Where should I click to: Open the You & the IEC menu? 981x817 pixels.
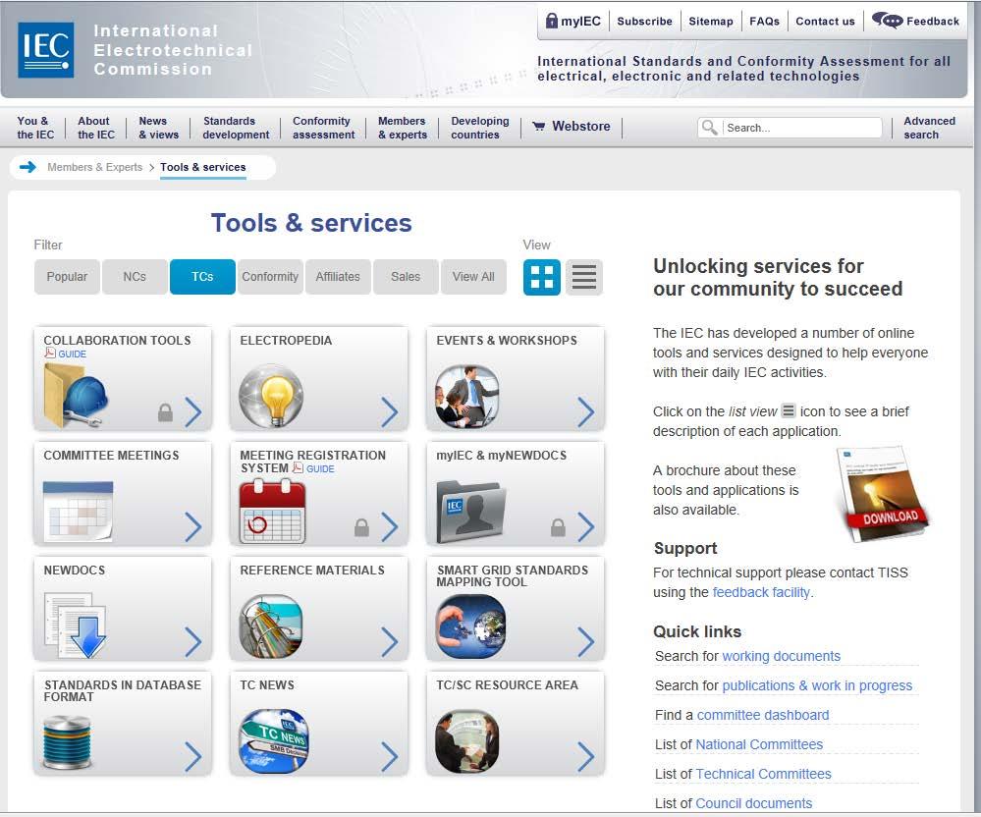[x=35, y=128]
